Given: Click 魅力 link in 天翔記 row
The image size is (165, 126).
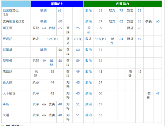Looking at the screenshot, I should pyautogui.click(x=112, y=41).
